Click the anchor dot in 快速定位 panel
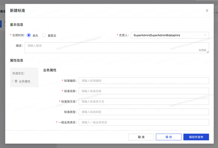218x148 pixels. click(x=12, y=81)
